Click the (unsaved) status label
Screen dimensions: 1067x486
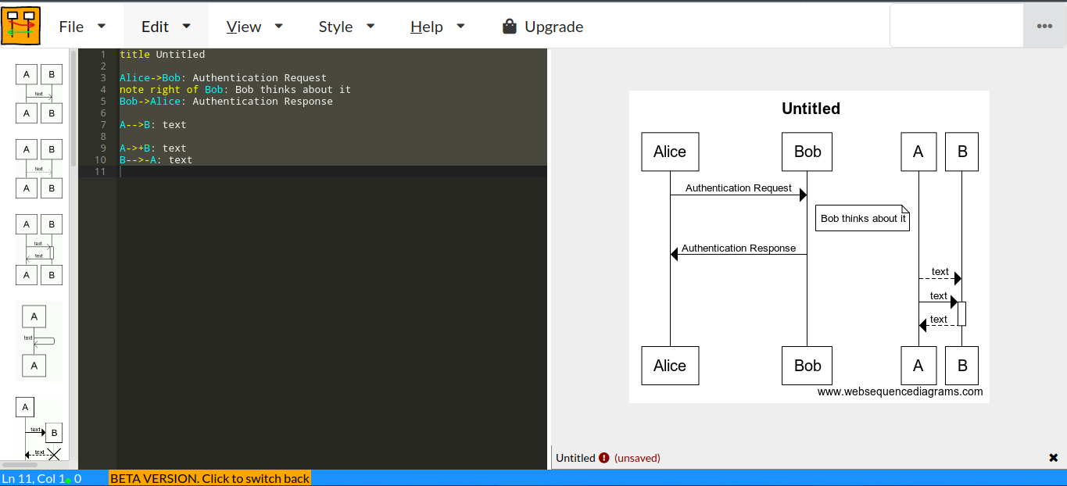637,458
